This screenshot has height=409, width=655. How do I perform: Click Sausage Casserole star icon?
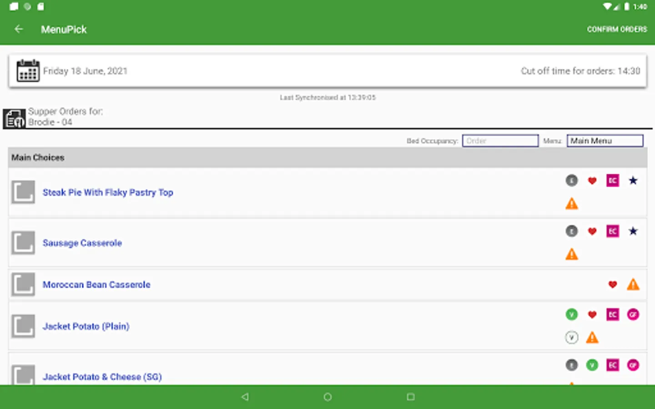tap(633, 231)
